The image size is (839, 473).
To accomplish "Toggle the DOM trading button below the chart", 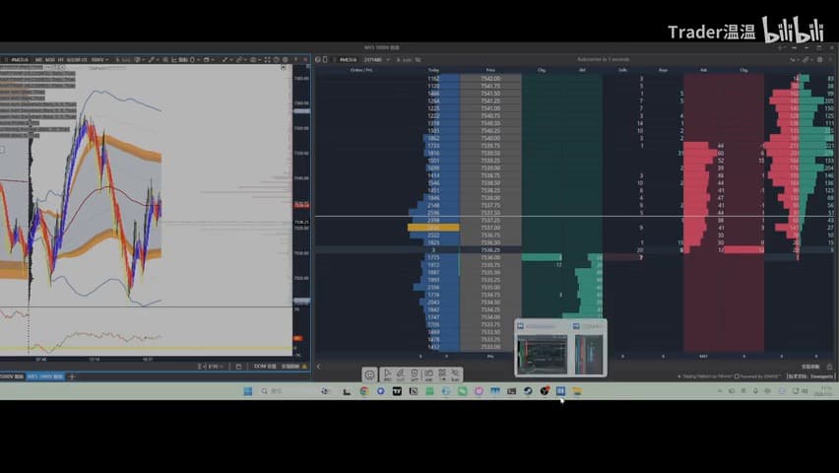I will point(265,367).
